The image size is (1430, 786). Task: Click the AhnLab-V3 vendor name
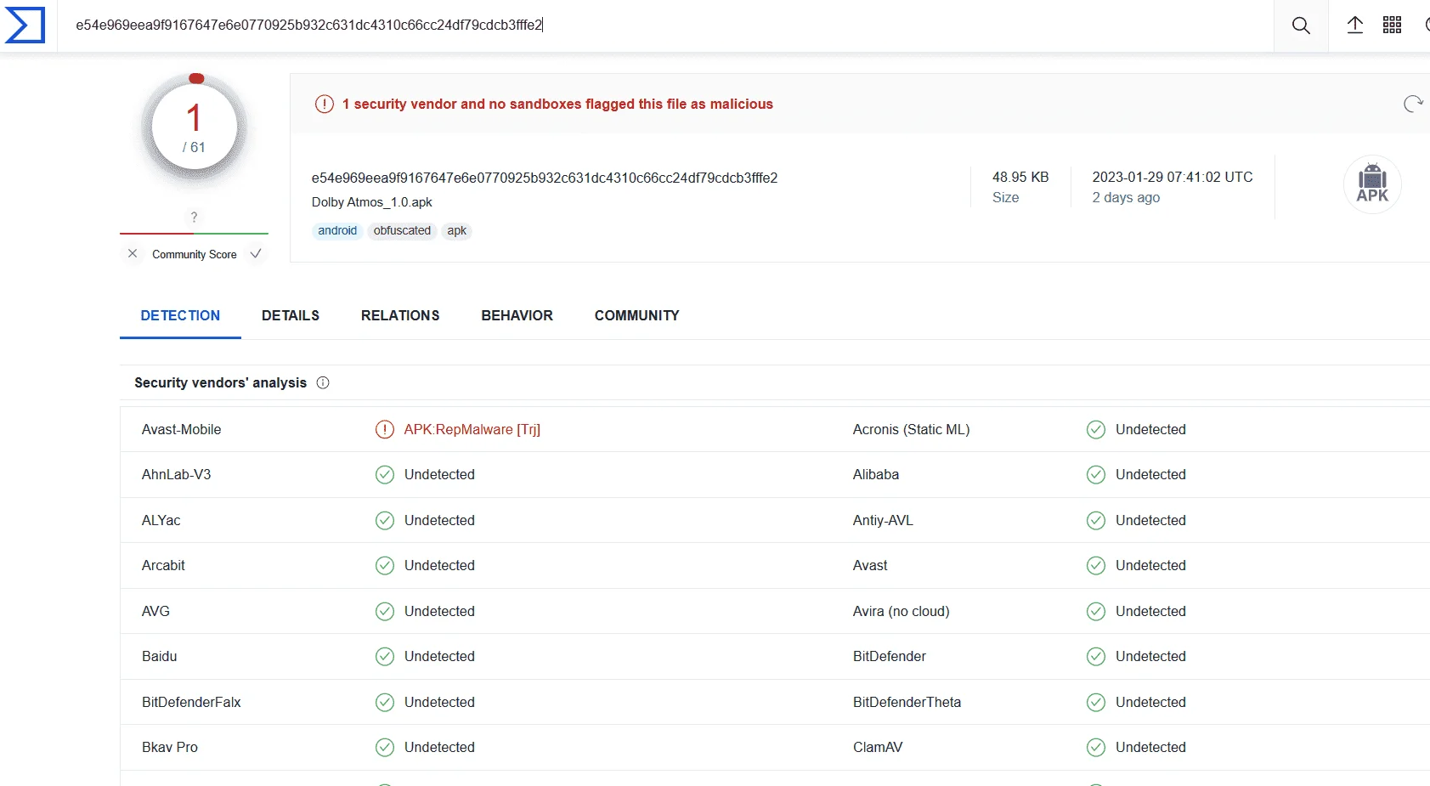coord(176,474)
